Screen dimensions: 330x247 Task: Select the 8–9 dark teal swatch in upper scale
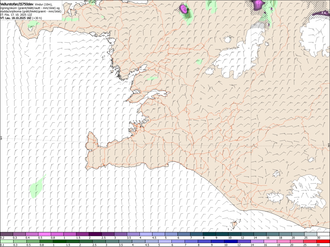pos(209,234)
